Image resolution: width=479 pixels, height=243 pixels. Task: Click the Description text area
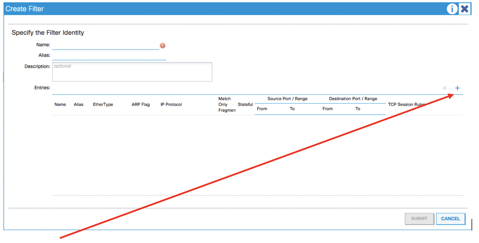pos(132,72)
